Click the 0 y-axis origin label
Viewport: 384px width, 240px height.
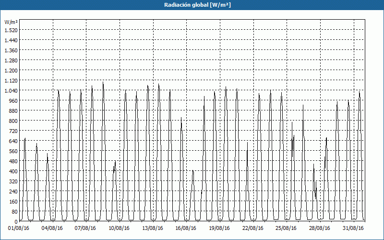[x=16, y=222]
